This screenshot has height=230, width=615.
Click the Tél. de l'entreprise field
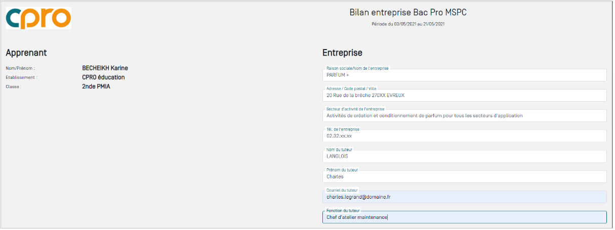coord(464,136)
